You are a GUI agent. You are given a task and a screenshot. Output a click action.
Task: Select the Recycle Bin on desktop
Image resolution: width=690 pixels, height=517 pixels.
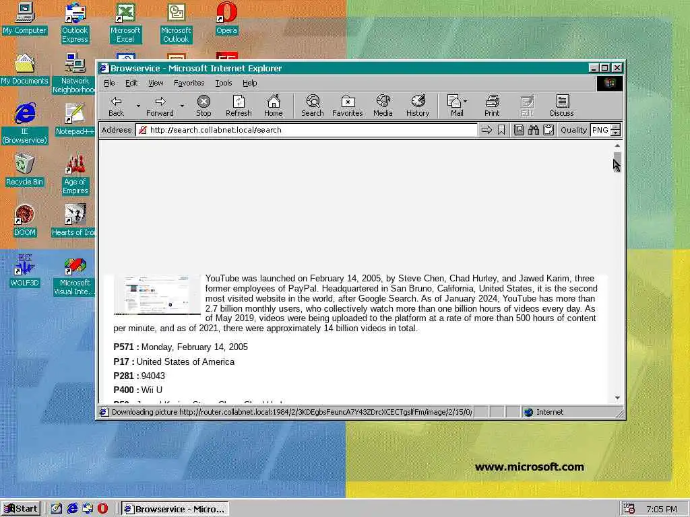tap(25, 170)
